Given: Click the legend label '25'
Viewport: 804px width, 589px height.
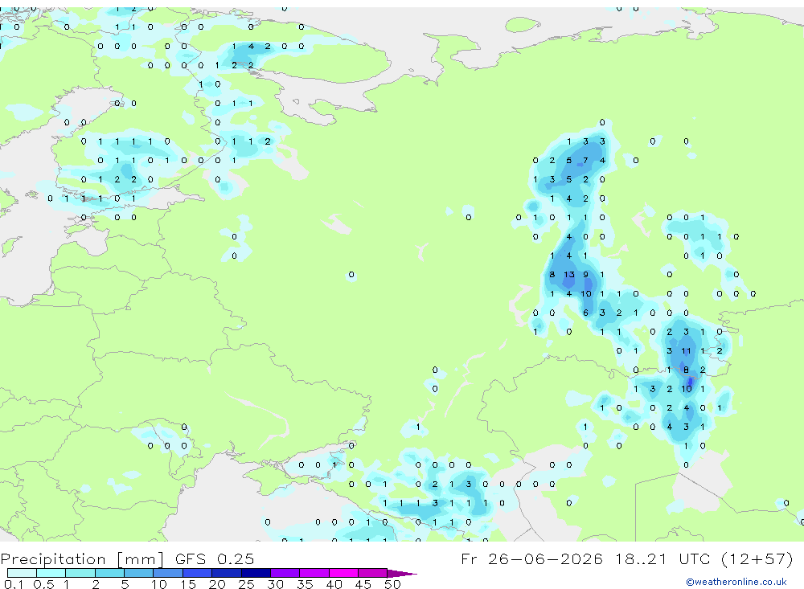Looking at the screenshot, I should click(x=246, y=584).
